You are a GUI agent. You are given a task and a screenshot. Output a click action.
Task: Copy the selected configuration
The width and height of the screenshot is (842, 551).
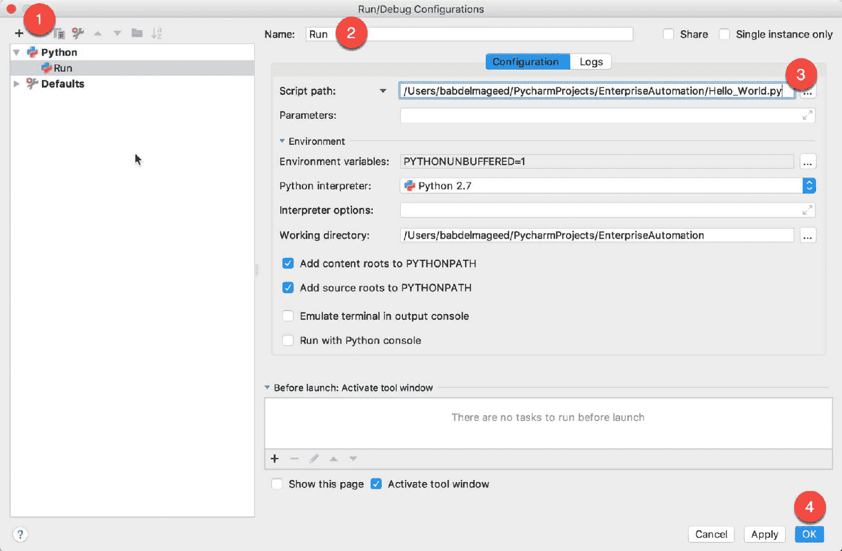coord(59,33)
